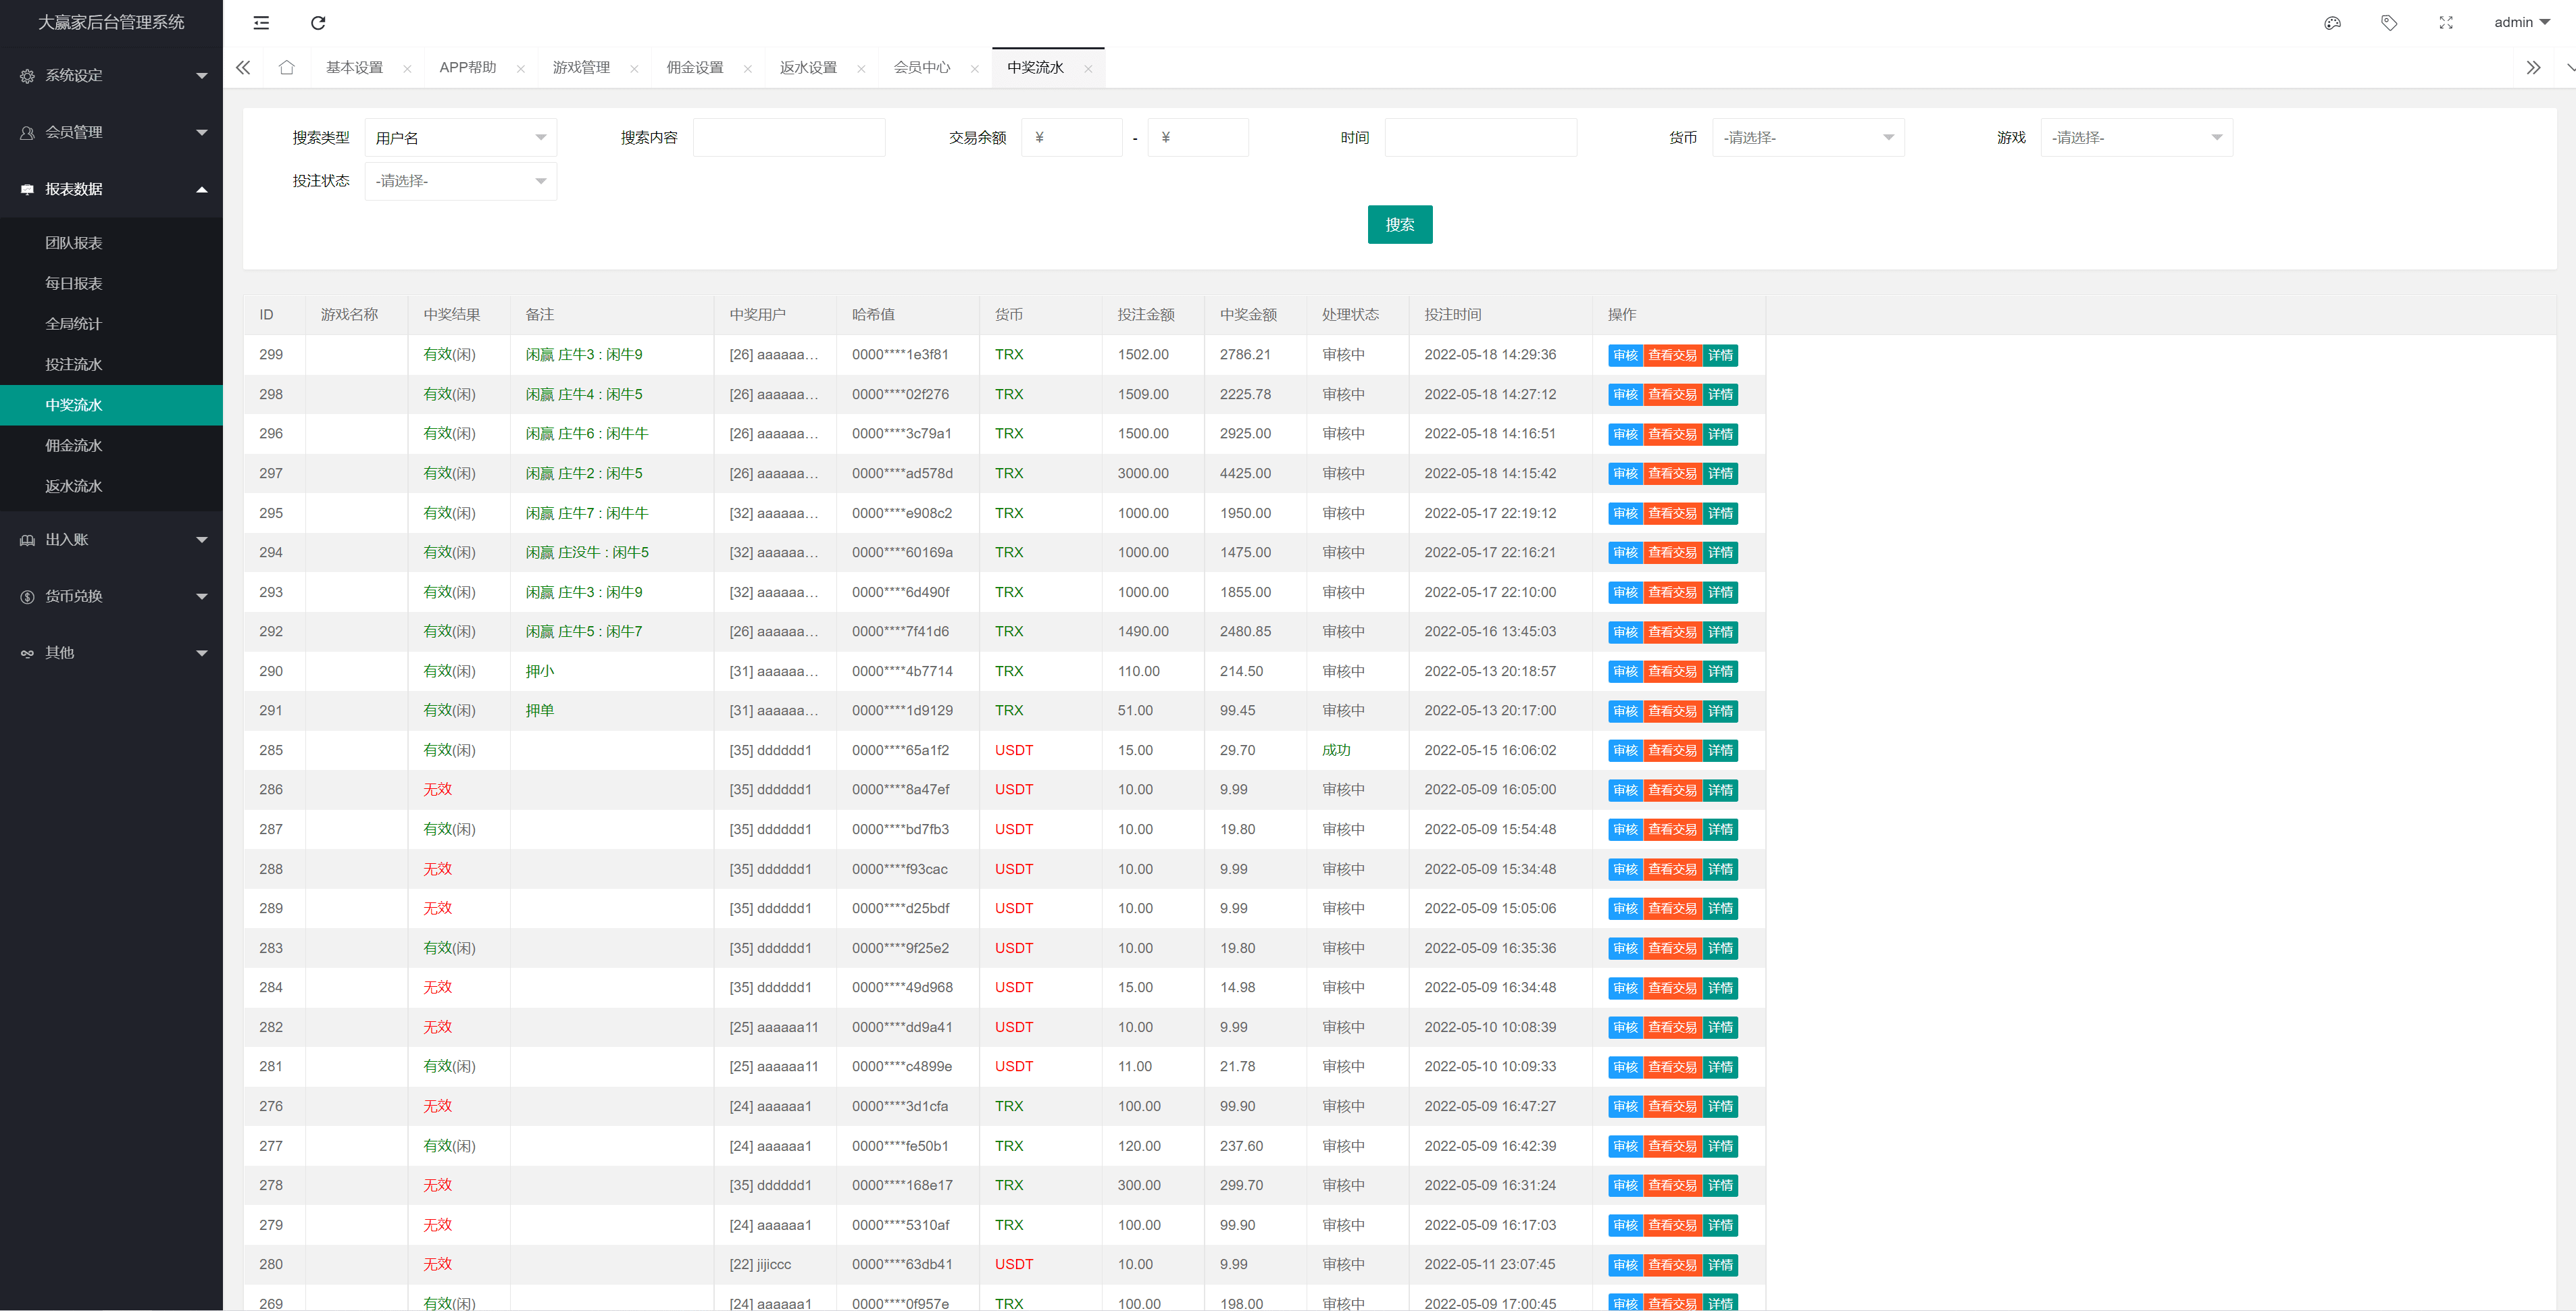Close the 会员中心 tab

(x=974, y=68)
